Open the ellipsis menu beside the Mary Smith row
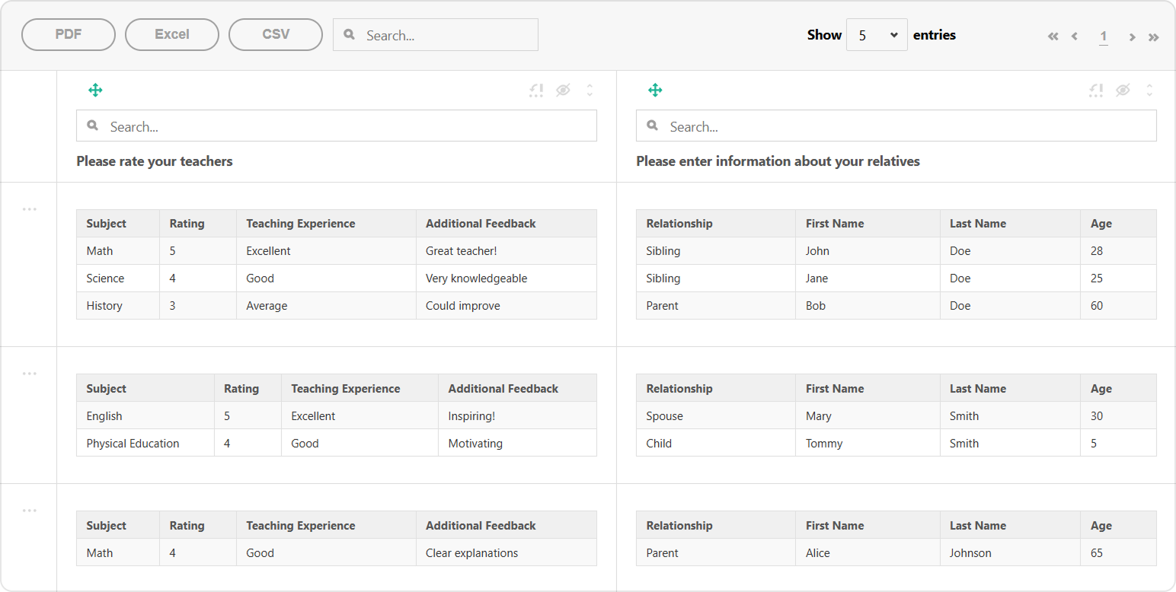Image resolution: width=1176 pixels, height=592 pixels. (29, 373)
